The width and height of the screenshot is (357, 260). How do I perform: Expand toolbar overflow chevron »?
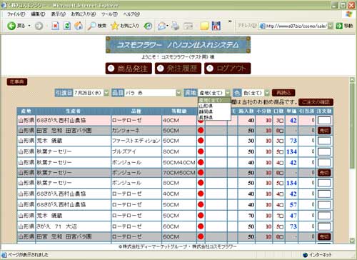[230, 21]
